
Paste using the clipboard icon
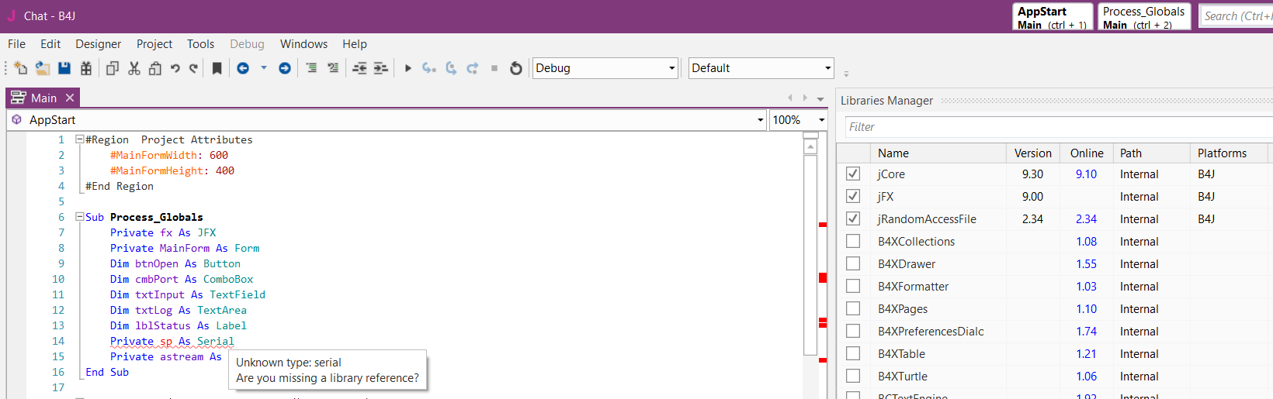pos(155,68)
